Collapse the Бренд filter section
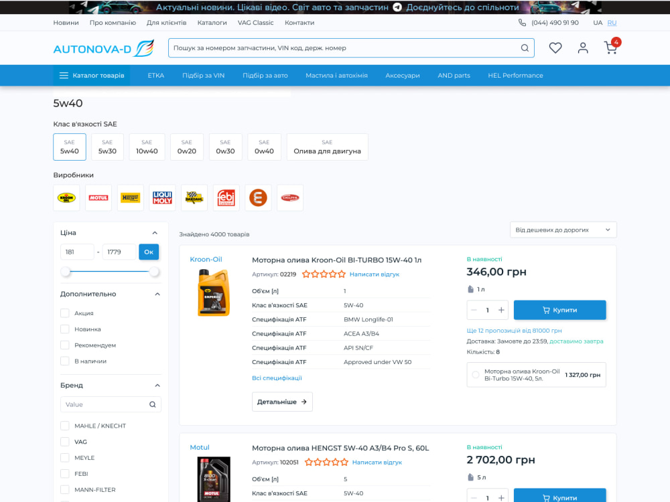 click(x=157, y=386)
